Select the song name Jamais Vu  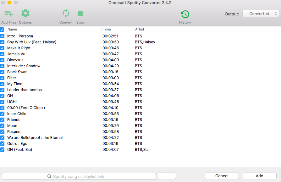(x=16, y=54)
